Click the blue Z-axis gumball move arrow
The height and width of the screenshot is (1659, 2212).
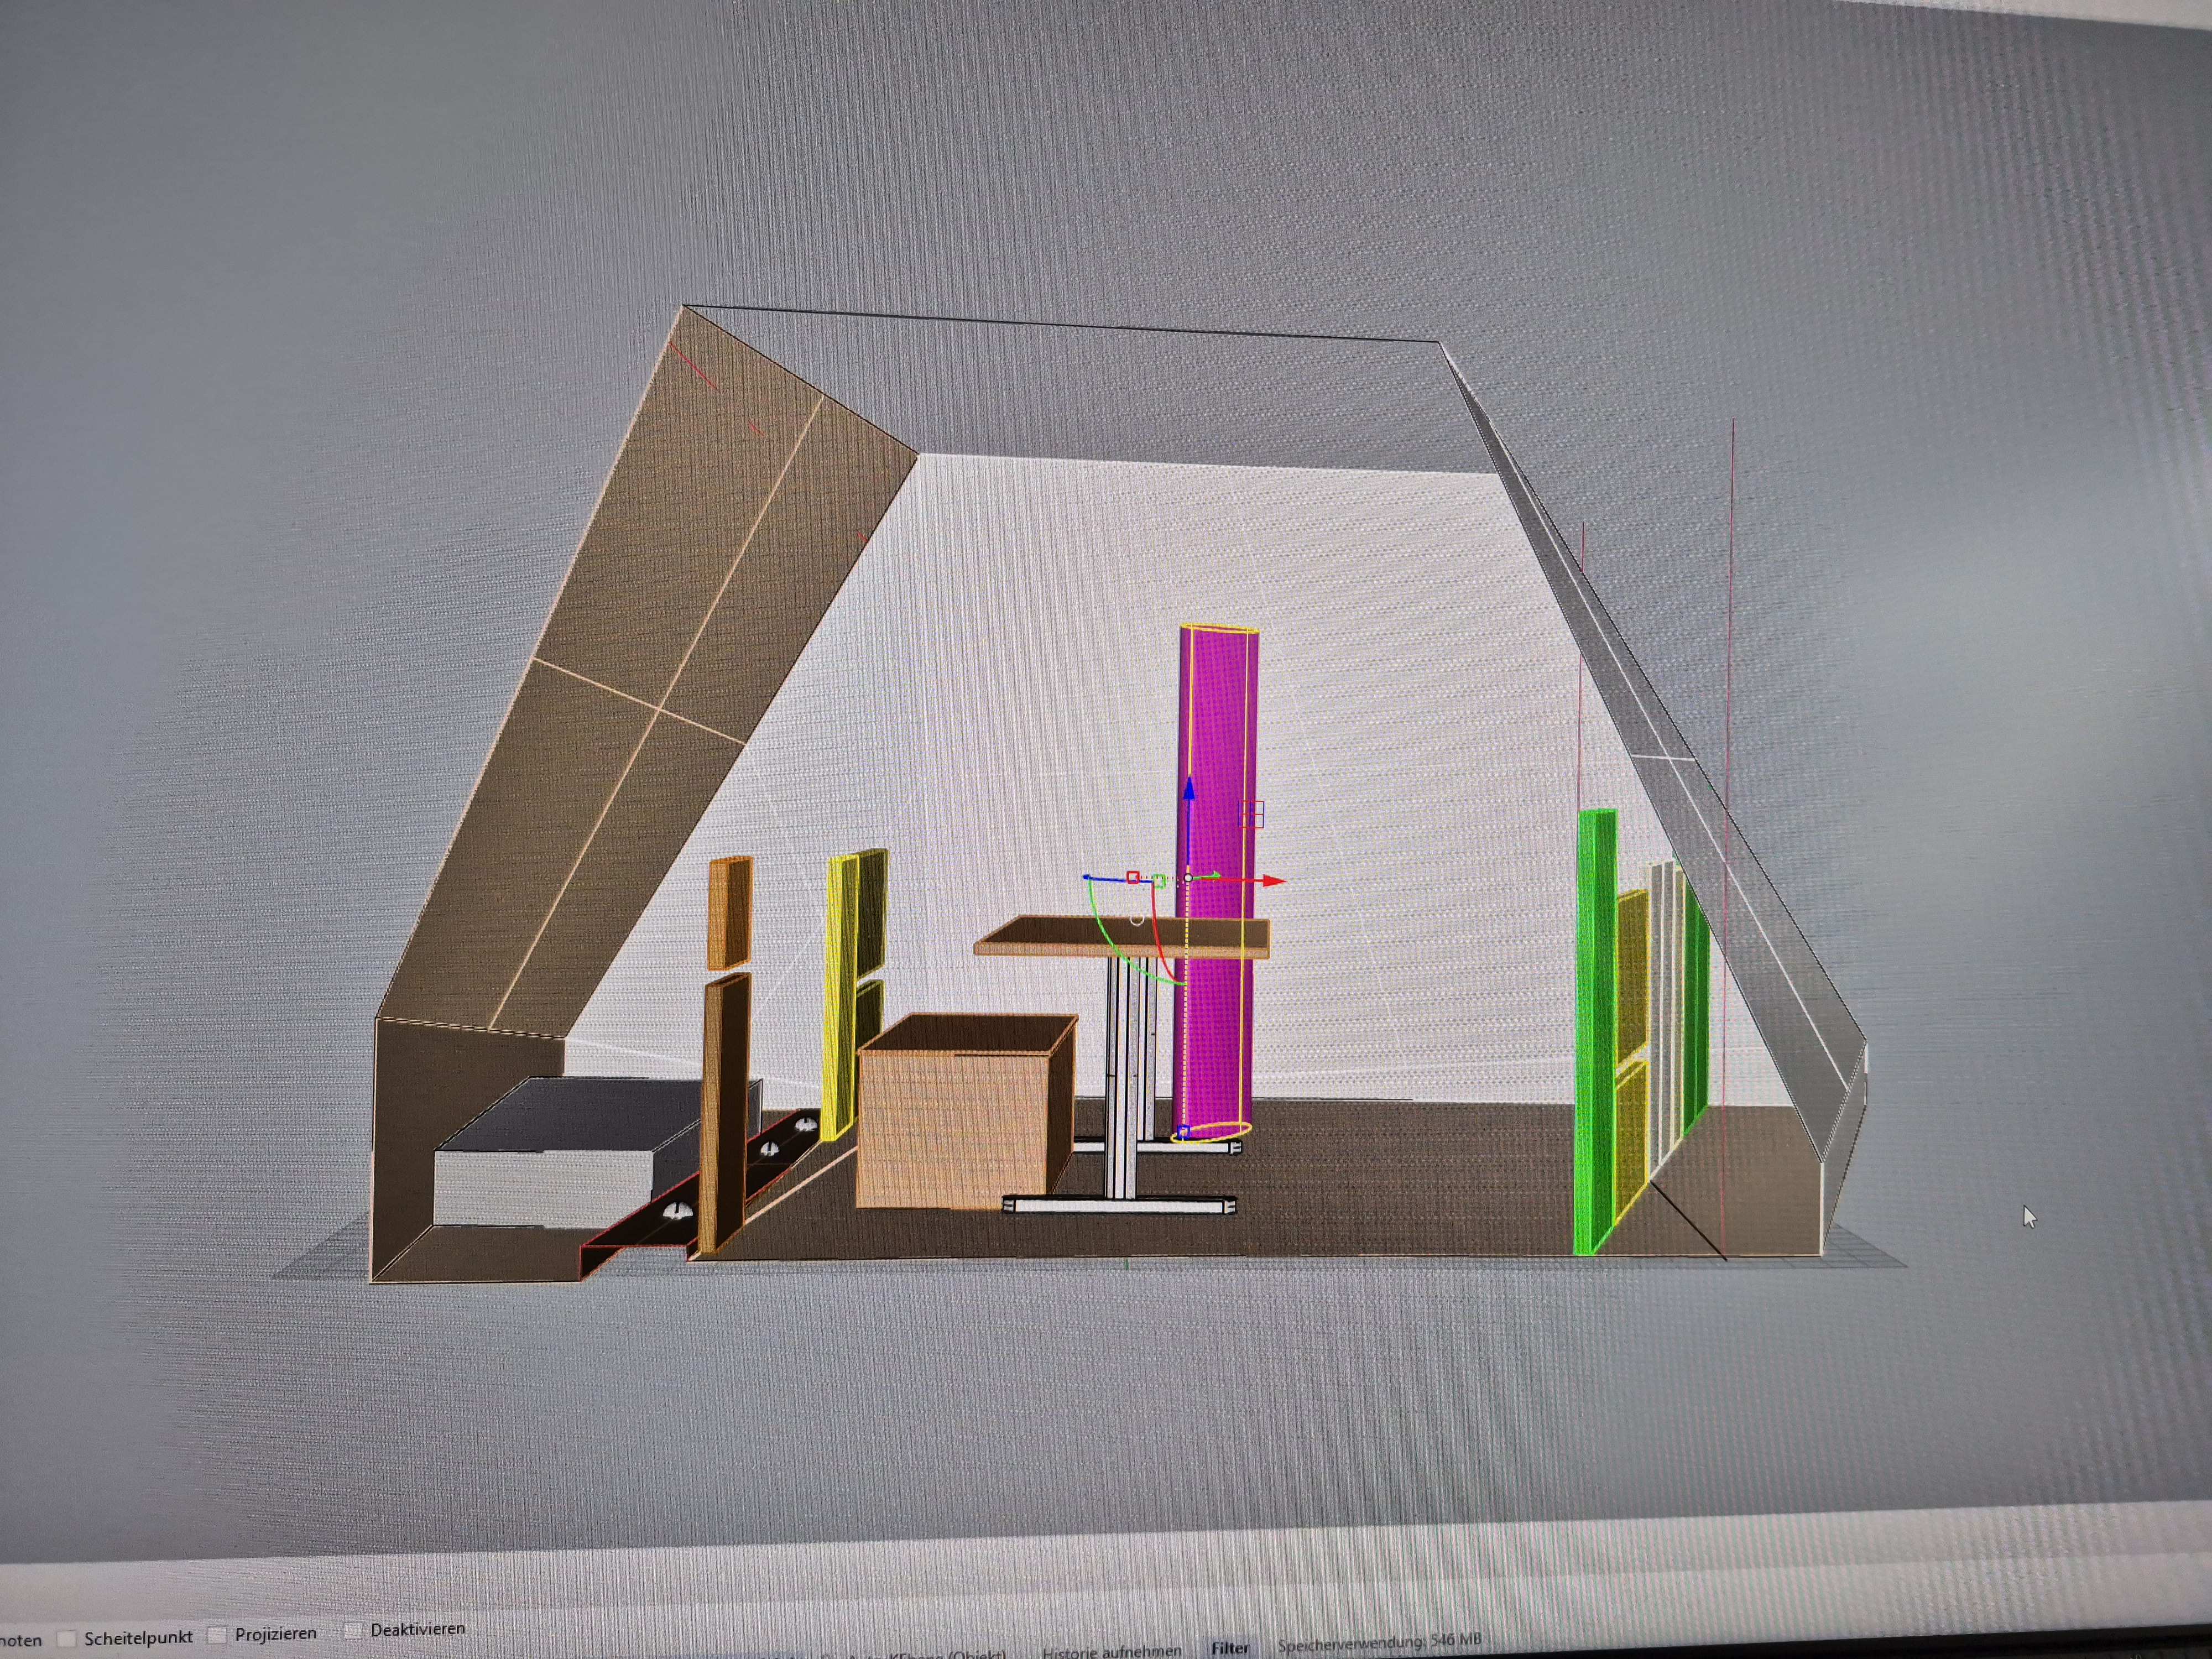tap(1188, 790)
